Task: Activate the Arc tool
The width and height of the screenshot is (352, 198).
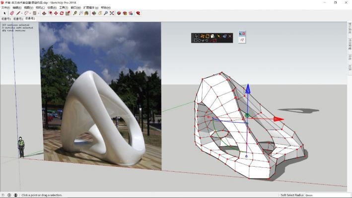Action: tap(26, 13)
